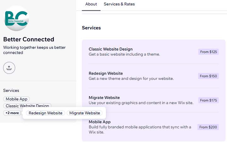
Task: Open the Mobile App service title
Action: click(x=100, y=122)
